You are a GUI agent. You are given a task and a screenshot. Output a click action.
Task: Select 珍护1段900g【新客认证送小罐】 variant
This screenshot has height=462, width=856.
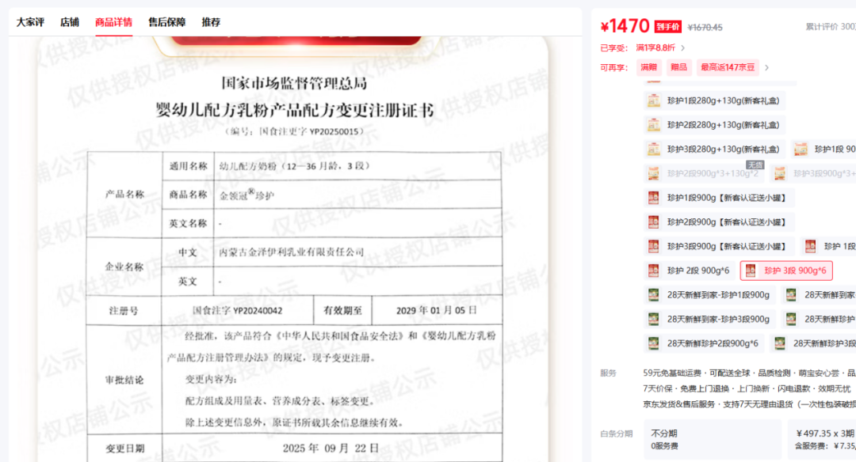pyautogui.click(x=718, y=198)
